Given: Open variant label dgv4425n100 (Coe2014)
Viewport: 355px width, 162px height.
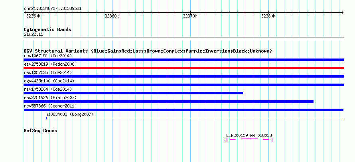Looking at the screenshot, I should point(49,81).
